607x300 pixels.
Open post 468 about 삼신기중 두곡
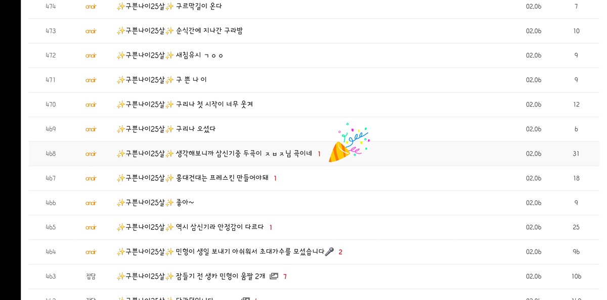pos(214,154)
